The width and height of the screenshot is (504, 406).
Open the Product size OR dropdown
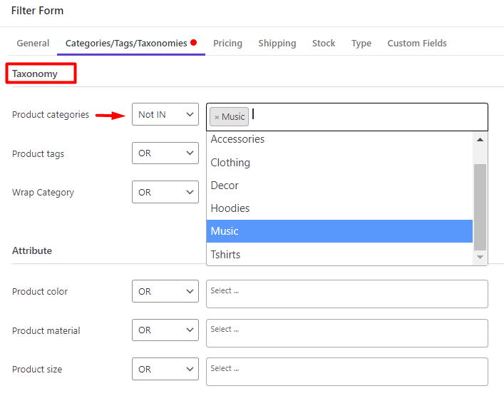tap(165, 369)
